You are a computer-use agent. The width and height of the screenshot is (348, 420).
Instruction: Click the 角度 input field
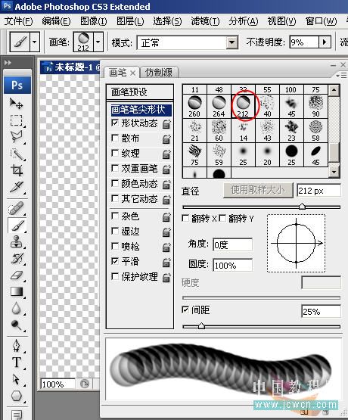click(232, 245)
